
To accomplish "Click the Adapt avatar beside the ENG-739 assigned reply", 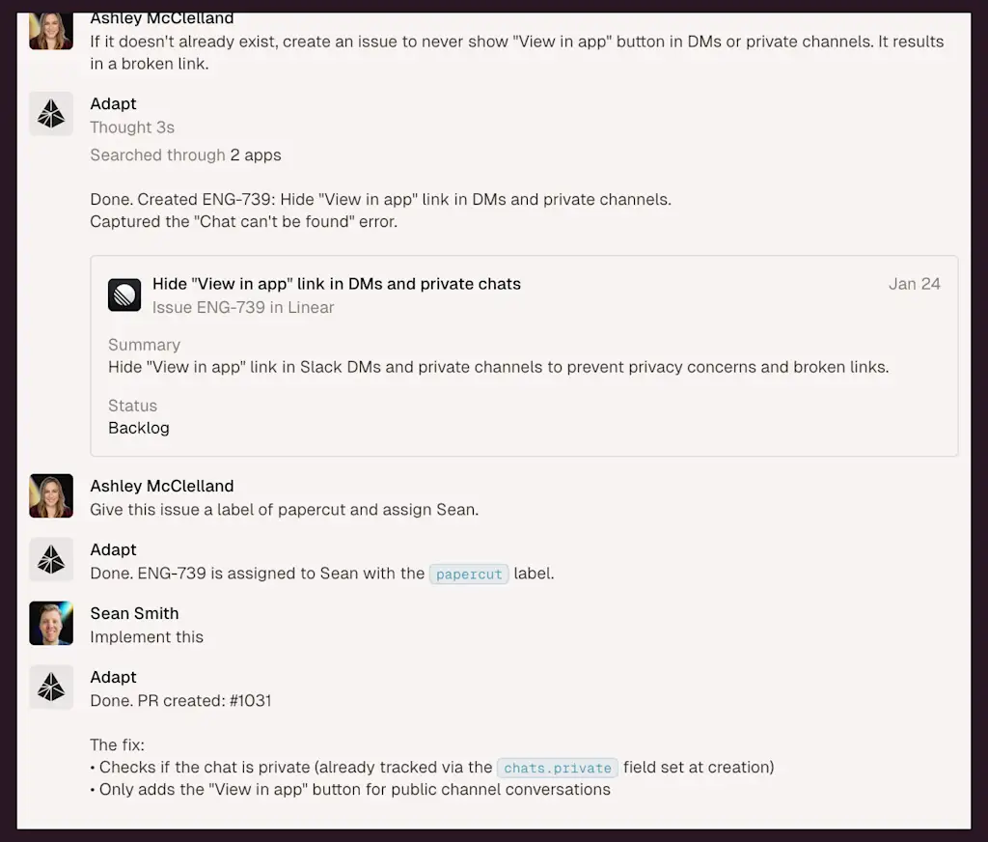I will coord(51,559).
